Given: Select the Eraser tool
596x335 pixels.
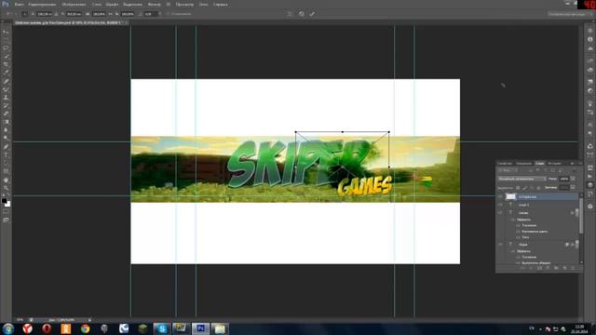Looking at the screenshot, I should point(6,114).
